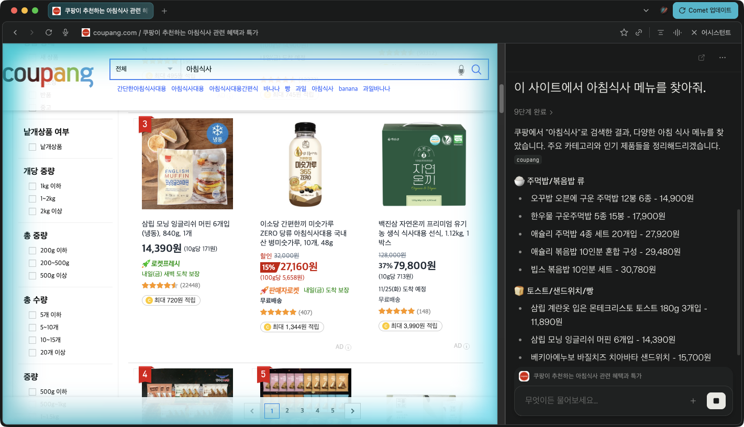Click the voice search microphone in Coupang search
744x427 pixels.
(461, 70)
